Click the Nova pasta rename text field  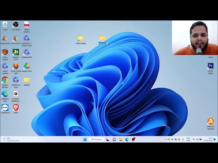pyautogui.click(x=103, y=43)
